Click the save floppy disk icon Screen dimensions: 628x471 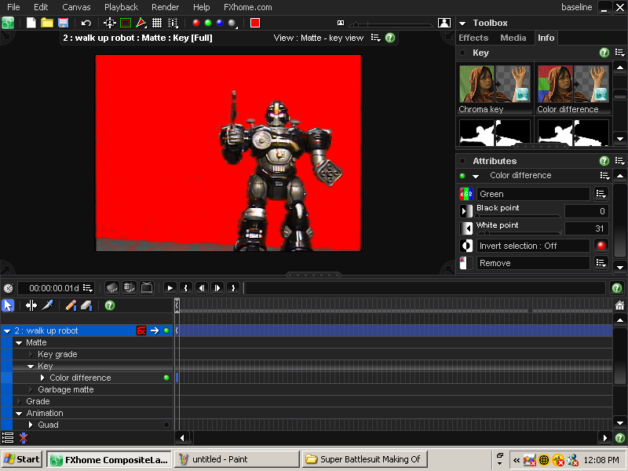(x=63, y=23)
